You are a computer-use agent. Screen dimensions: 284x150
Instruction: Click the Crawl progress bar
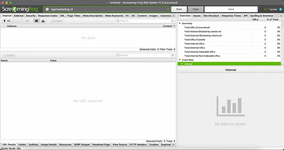(231, 9)
